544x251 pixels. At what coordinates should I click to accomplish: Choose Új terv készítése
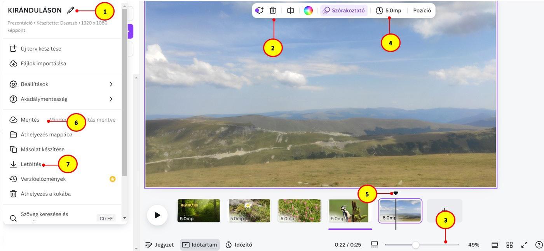pyautogui.click(x=63, y=49)
